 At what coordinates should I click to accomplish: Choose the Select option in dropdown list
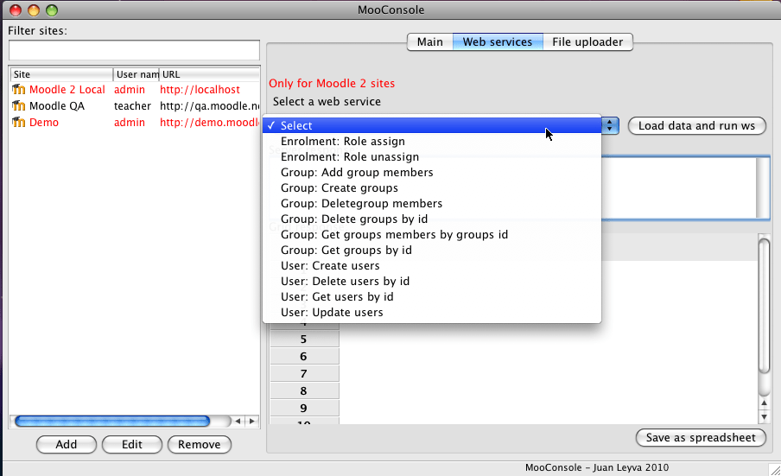(432, 125)
